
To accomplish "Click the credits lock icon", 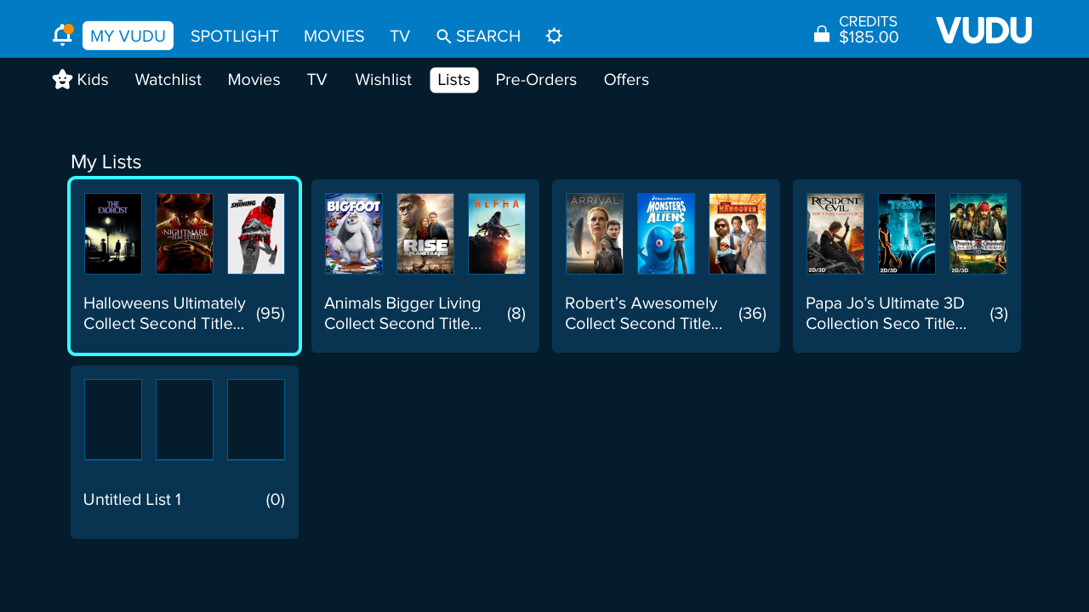I will tap(822, 34).
